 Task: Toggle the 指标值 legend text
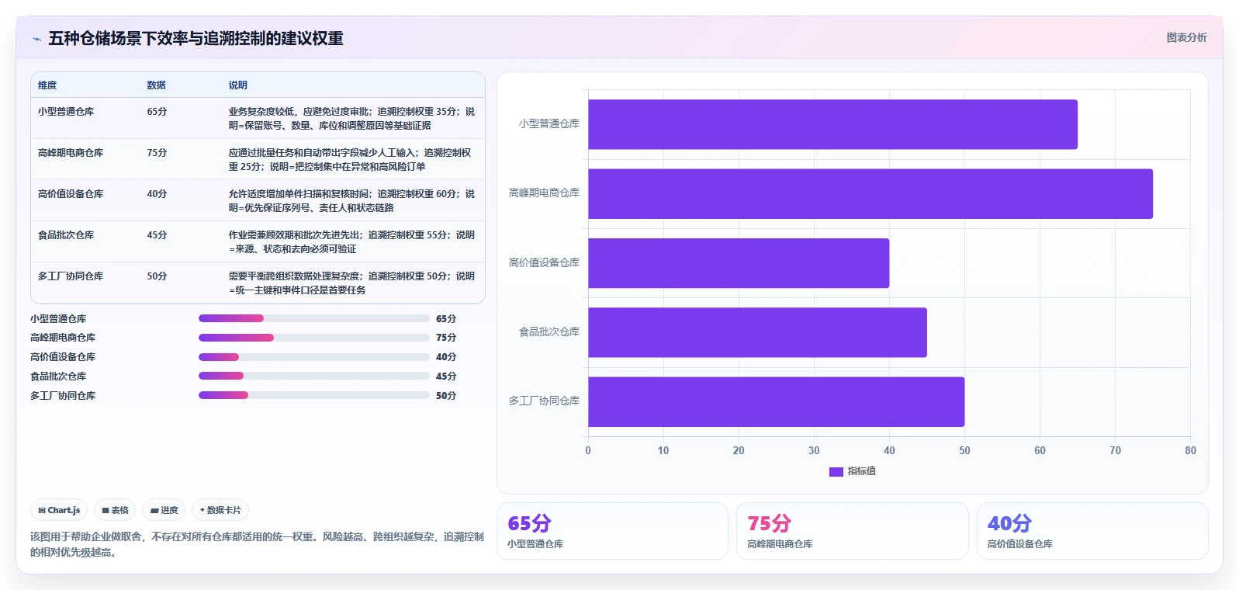tap(862, 471)
